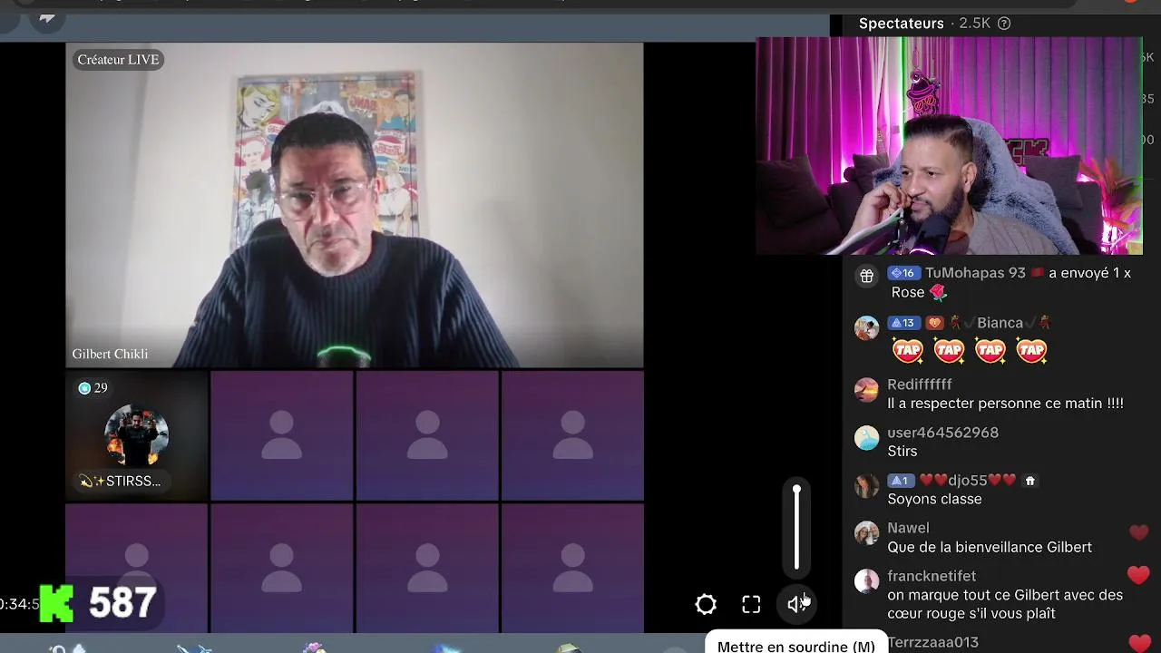Click the level 13 badge beside Bianca

[x=904, y=323]
